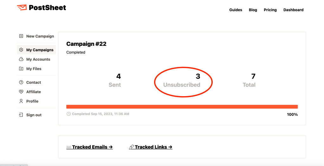Click the My Campaigns gear icon
The height and width of the screenshot is (166, 324).
coord(21,50)
